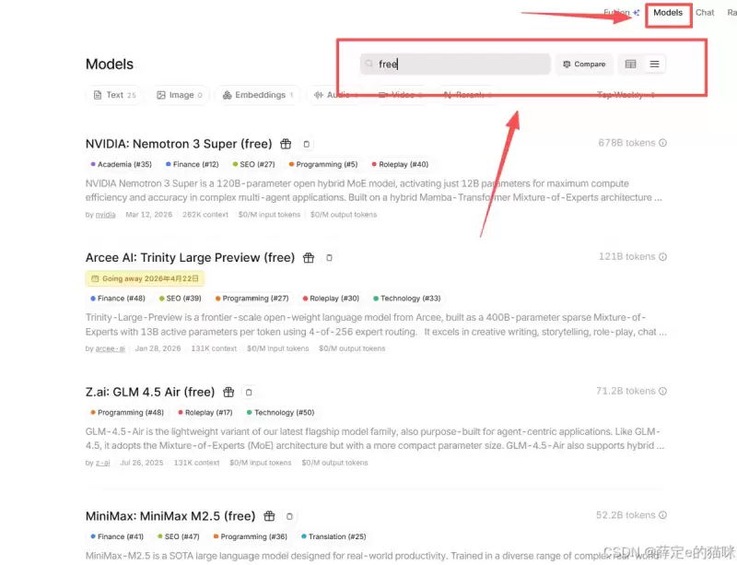Open the Models tab in navigation

[x=668, y=13]
